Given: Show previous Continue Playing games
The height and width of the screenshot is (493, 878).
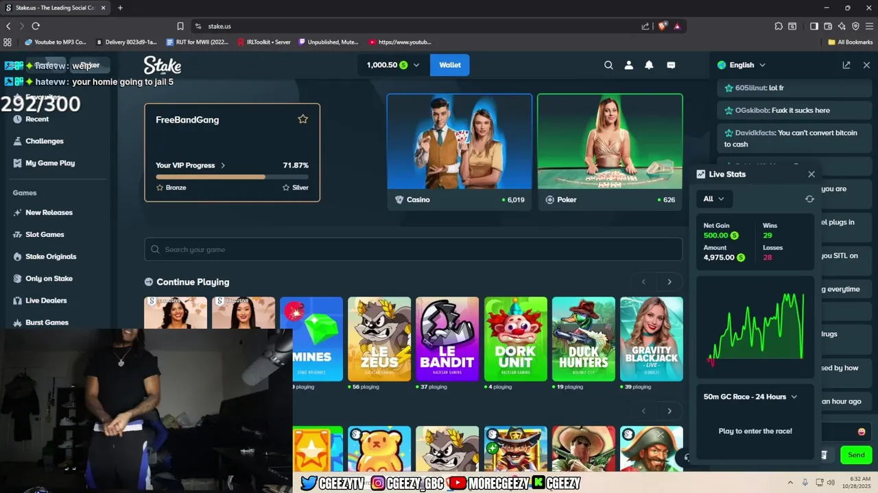Looking at the screenshot, I should point(643,282).
